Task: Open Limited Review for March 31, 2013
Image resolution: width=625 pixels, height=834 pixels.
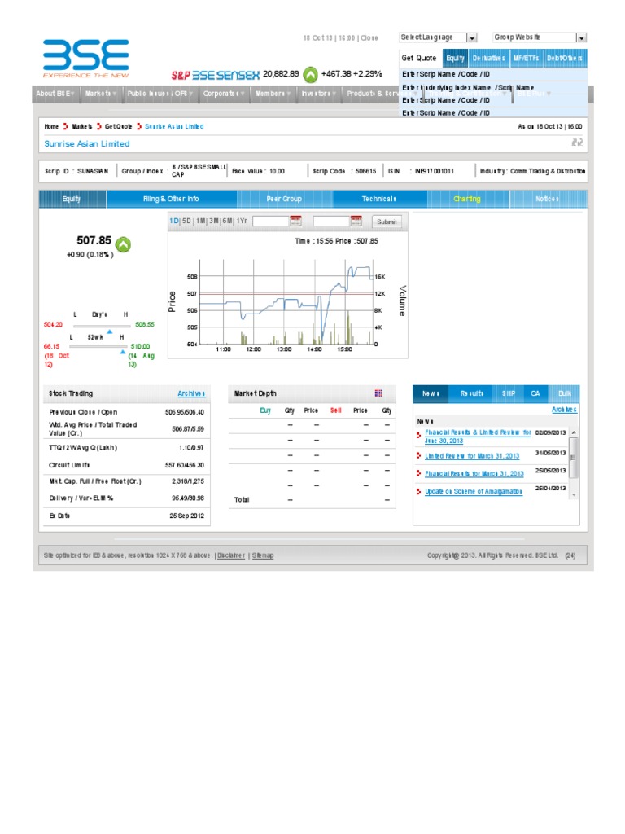Action: pos(472,456)
